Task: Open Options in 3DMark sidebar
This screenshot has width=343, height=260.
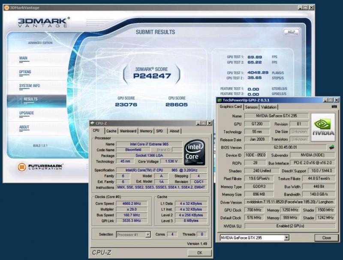Action: [x=25, y=72]
